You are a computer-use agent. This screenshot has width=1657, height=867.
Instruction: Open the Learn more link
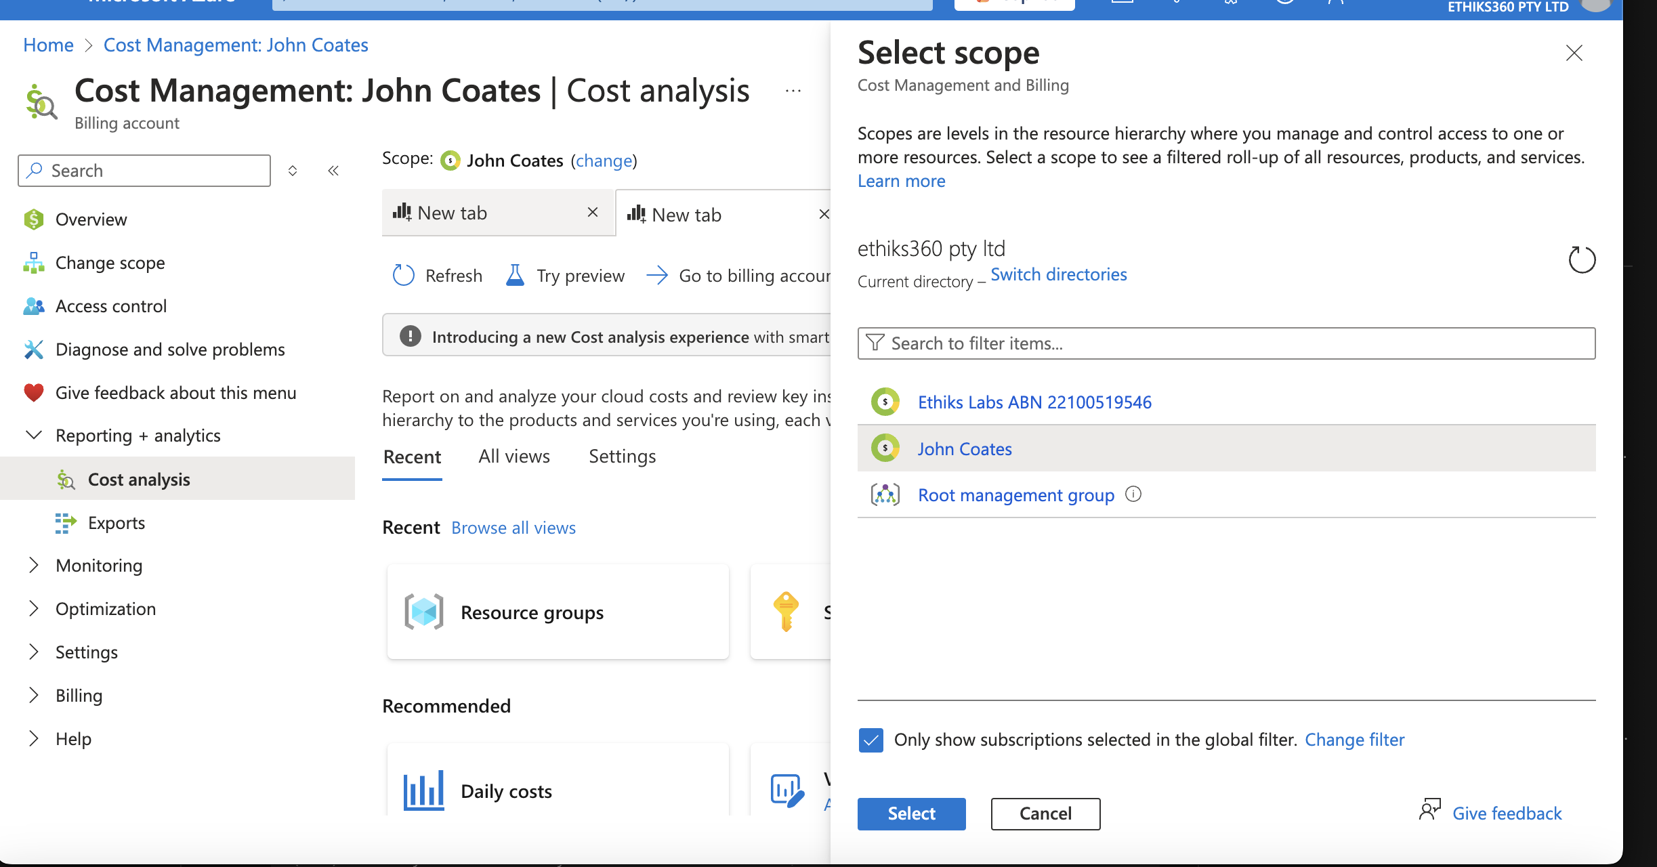(902, 181)
